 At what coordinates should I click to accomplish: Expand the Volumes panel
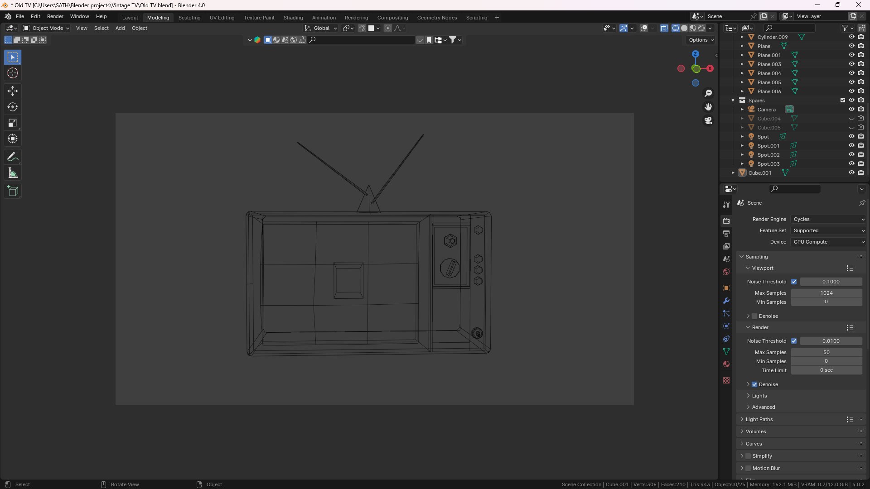tap(756, 431)
